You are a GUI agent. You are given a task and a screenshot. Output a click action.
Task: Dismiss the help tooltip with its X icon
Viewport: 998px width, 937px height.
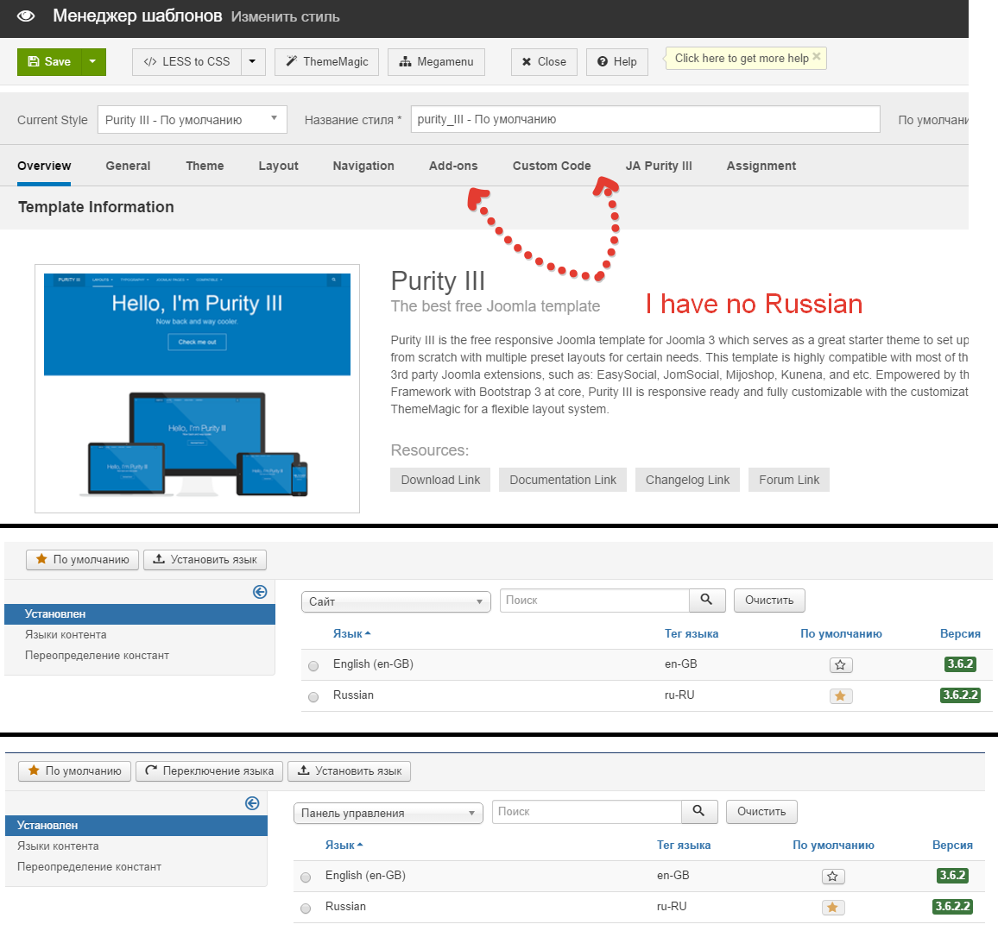point(817,57)
